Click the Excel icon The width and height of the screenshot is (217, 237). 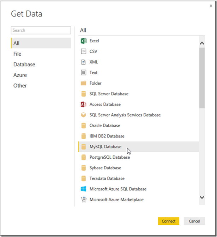(84, 41)
